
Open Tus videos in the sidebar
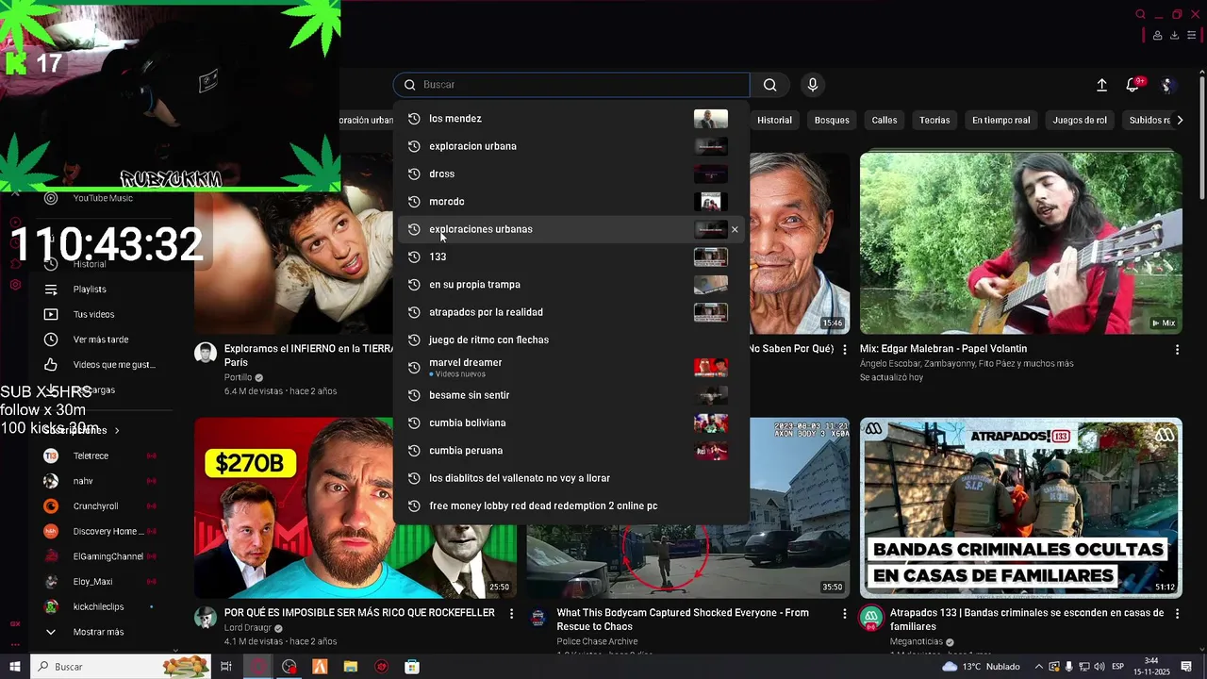coord(94,314)
